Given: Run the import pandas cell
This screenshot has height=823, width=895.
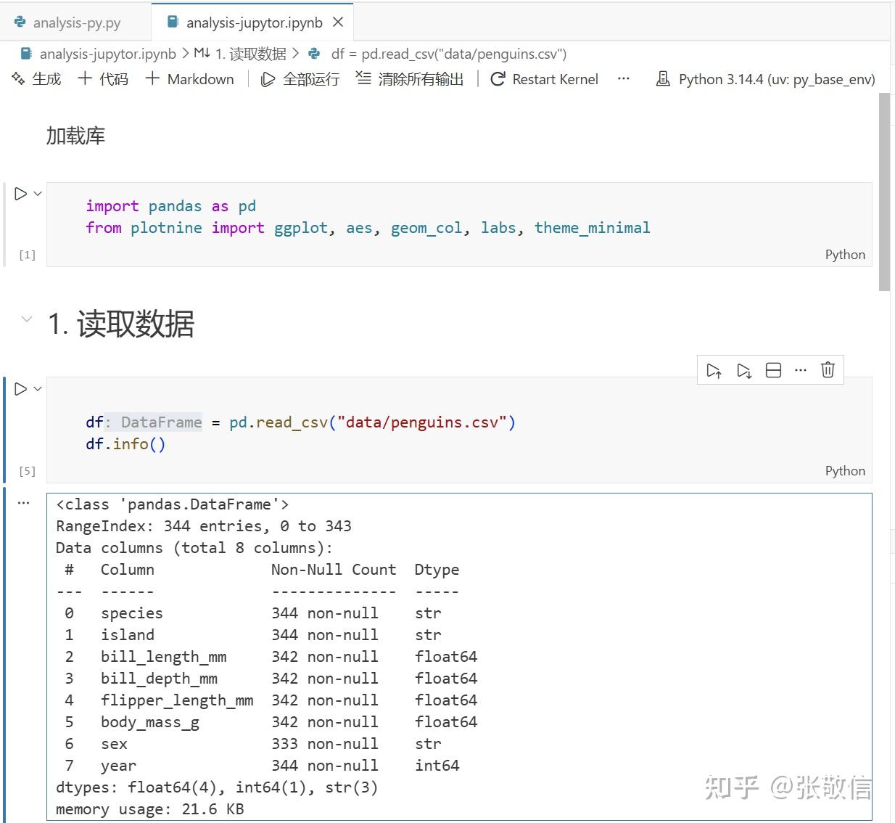Looking at the screenshot, I should tap(21, 194).
